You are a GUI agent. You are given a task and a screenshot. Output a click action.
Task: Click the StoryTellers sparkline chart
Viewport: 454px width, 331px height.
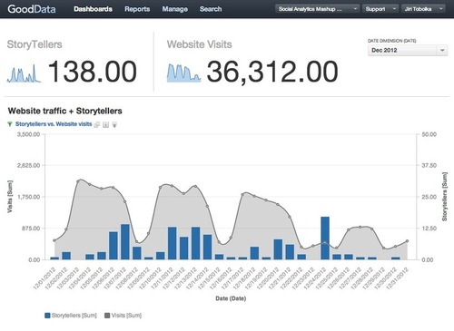(x=24, y=74)
